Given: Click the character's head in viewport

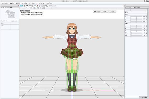Looking at the screenshot, I should [x=72, y=28].
